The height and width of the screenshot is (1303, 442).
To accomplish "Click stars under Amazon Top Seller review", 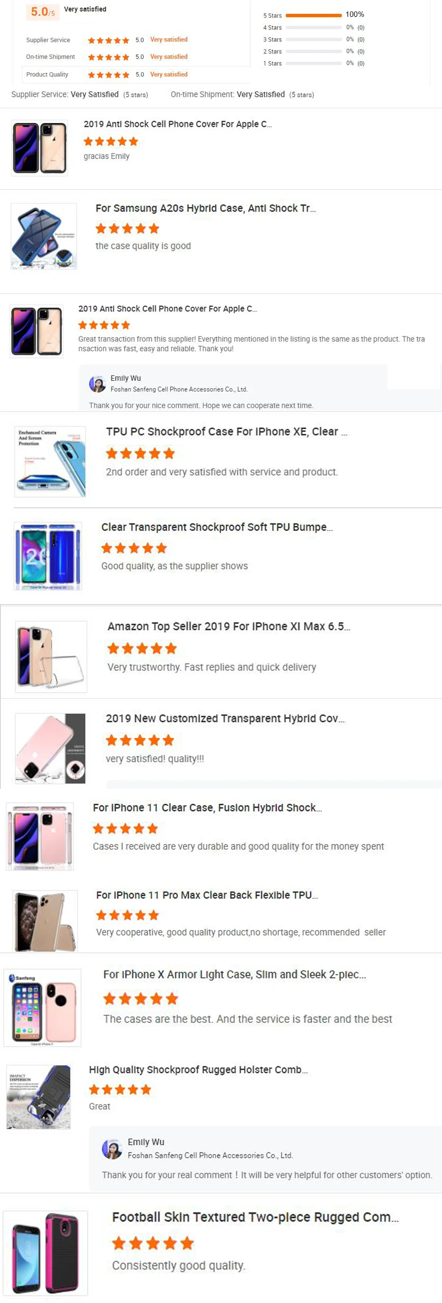I will (x=142, y=648).
